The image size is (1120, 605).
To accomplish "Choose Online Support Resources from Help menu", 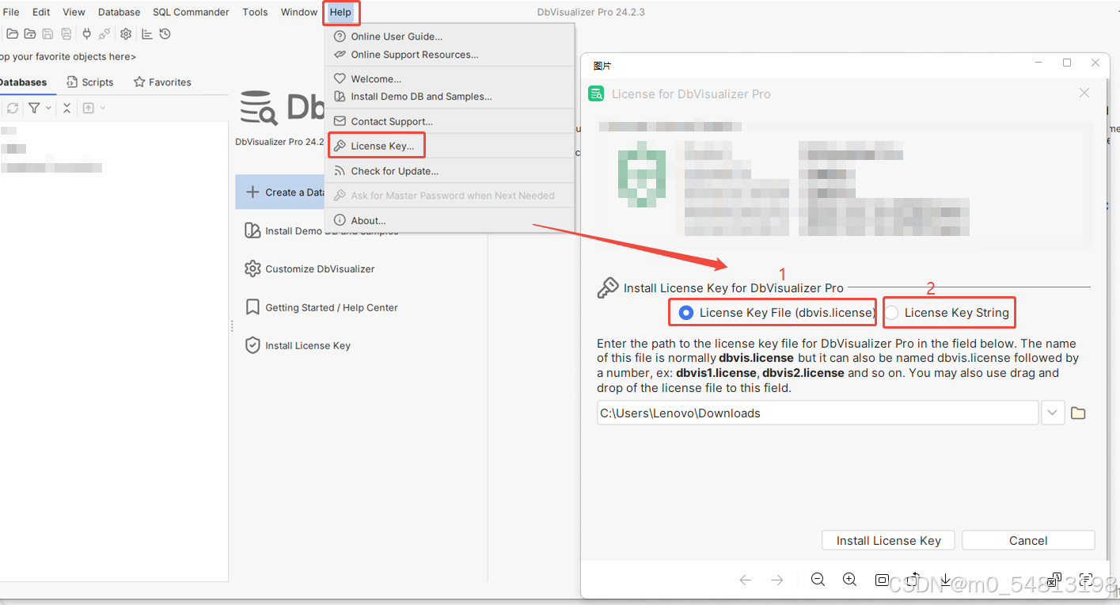I will click(450, 55).
